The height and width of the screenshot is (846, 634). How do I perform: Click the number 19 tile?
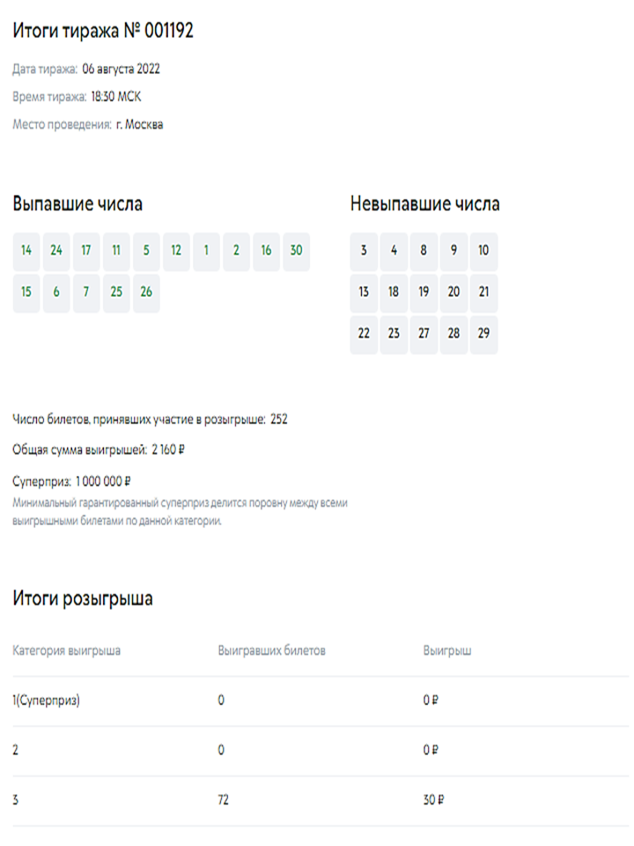click(x=424, y=293)
